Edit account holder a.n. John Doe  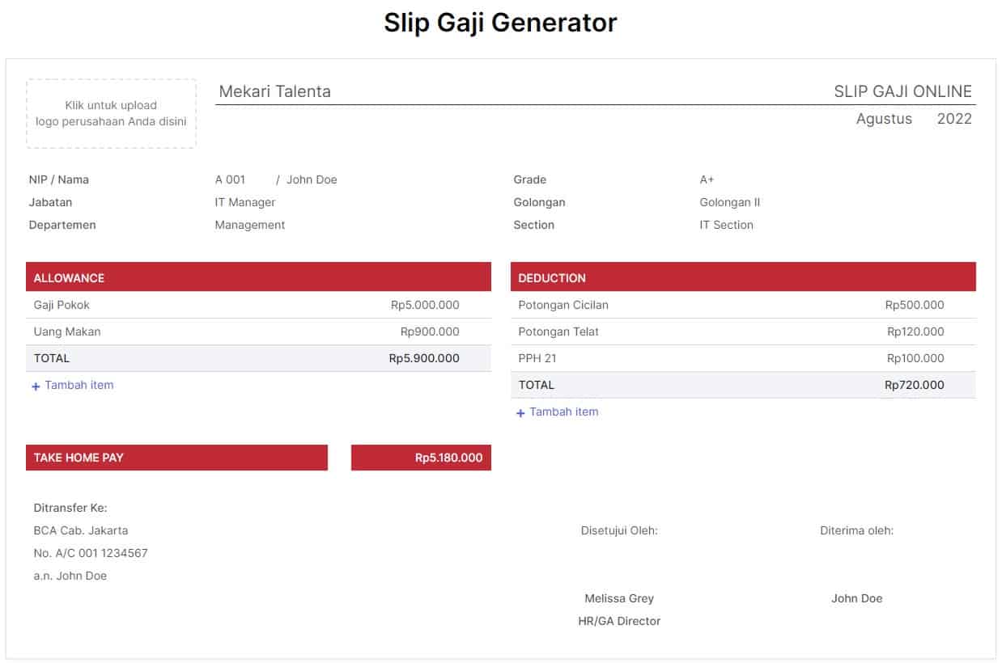click(x=70, y=576)
